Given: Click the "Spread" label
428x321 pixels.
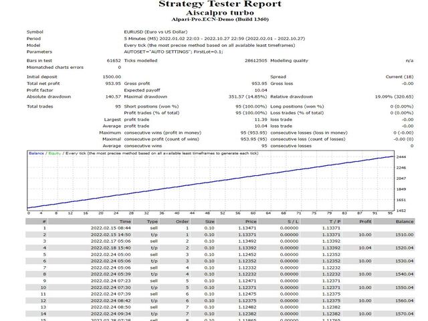Looking at the screenshot, I should (x=278, y=77).
